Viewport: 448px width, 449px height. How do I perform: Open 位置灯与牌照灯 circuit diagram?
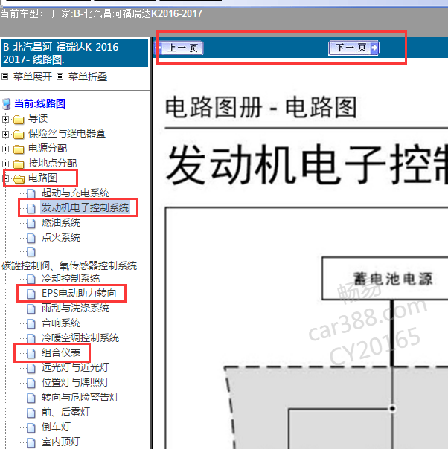pyautogui.click(x=75, y=383)
